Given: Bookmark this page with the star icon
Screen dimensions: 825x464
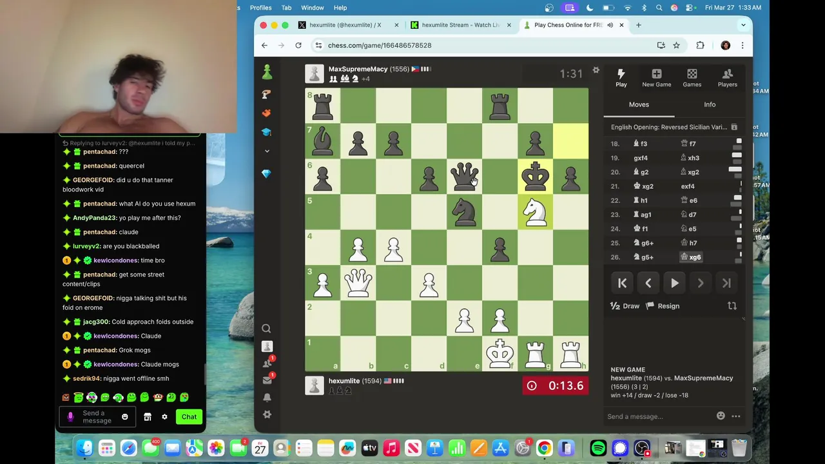Looking at the screenshot, I should pos(676,45).
